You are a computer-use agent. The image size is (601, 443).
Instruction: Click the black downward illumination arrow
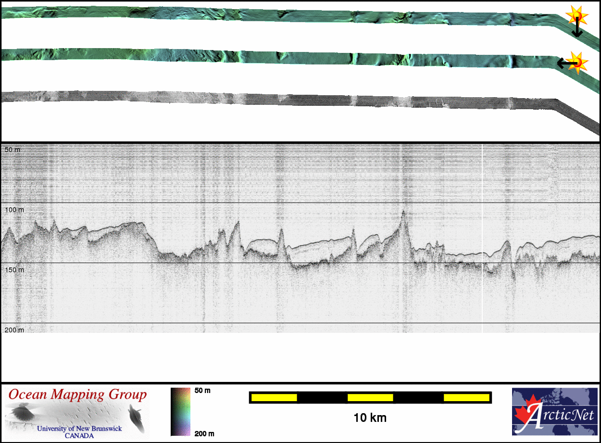point(576,30)
